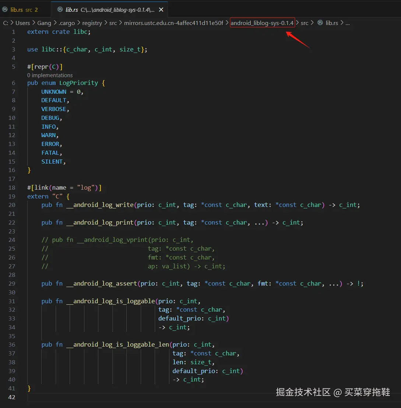Click the #[repr(C)] attribute
The width and height of the screenshot is (401, 408).
[45, 67]
